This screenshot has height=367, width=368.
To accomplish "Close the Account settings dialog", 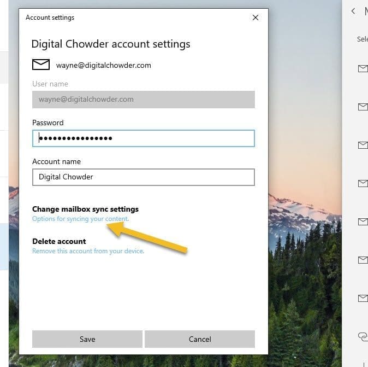I will 256,18.
